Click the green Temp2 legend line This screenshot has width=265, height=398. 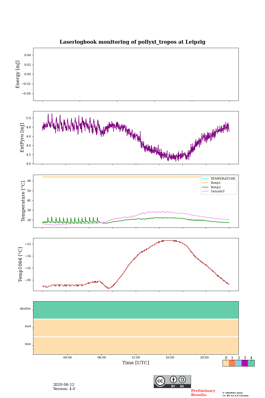[x=205, y=187]
